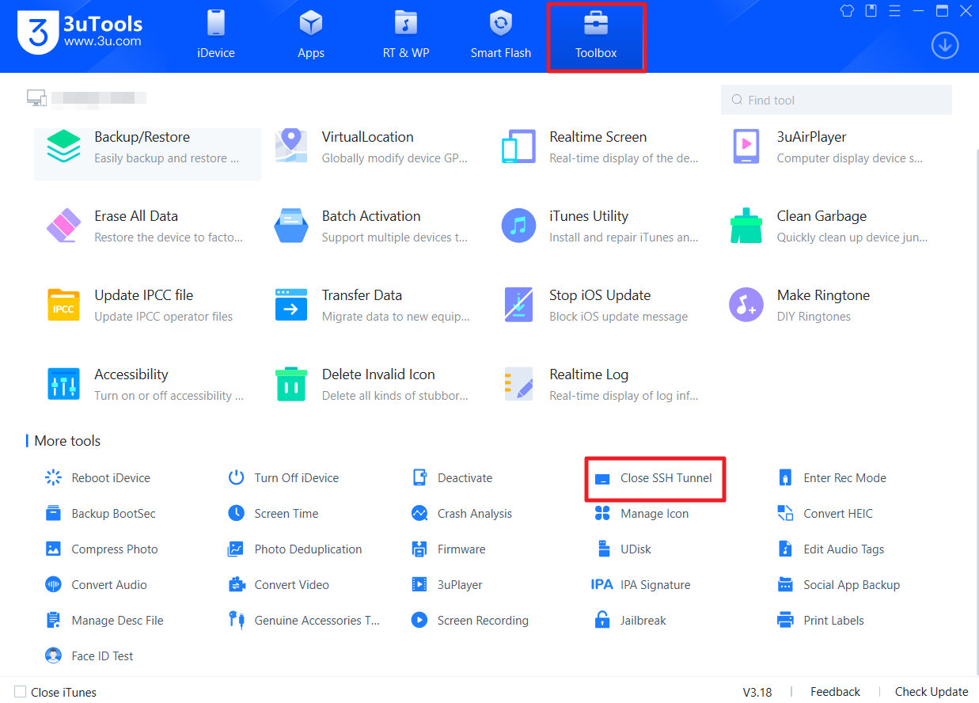The height and width of the screenshot is (703, 979).
Task: Open the Accessibility tool
Action: 147,385
